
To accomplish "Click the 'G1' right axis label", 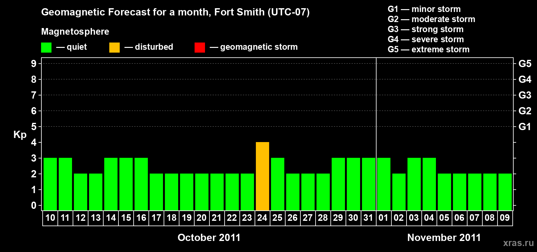I will 525,127.
